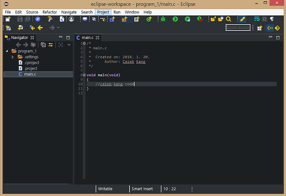This screenshot has height=196, width=286.
Task: Click the yellow Search magnifier icon
Action: point(228,19)
